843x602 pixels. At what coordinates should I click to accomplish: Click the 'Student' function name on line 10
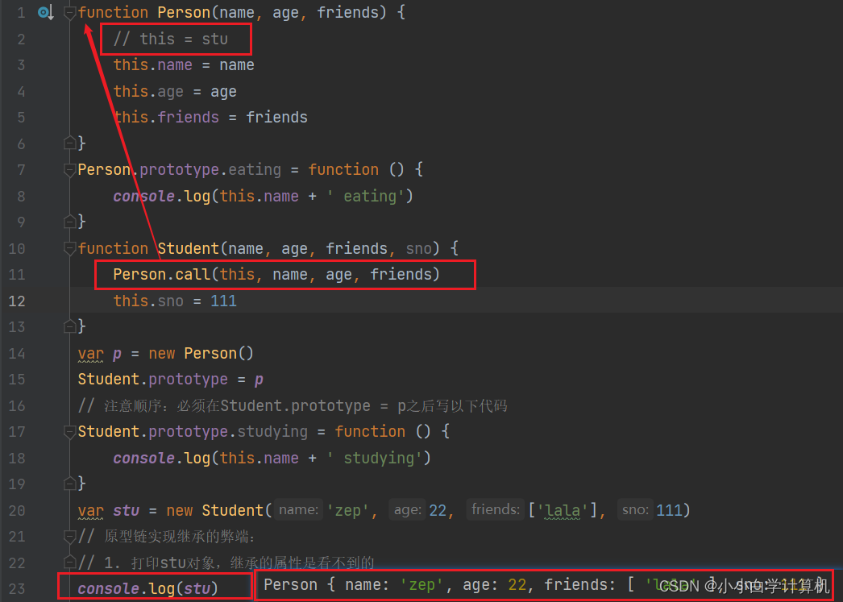(x=188, y=248)
